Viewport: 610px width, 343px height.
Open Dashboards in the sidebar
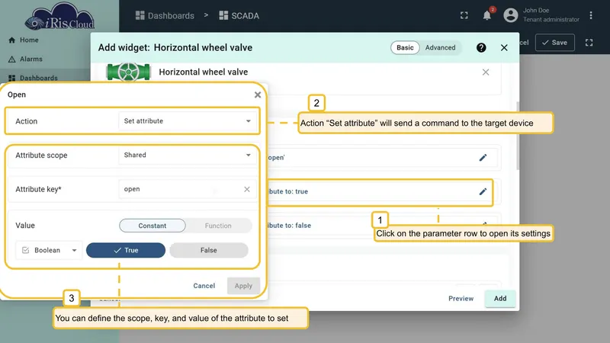[39, 78]
